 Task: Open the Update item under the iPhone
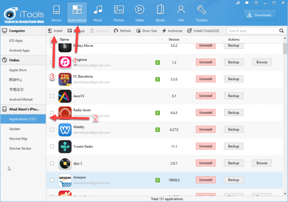tap(15, 129)
